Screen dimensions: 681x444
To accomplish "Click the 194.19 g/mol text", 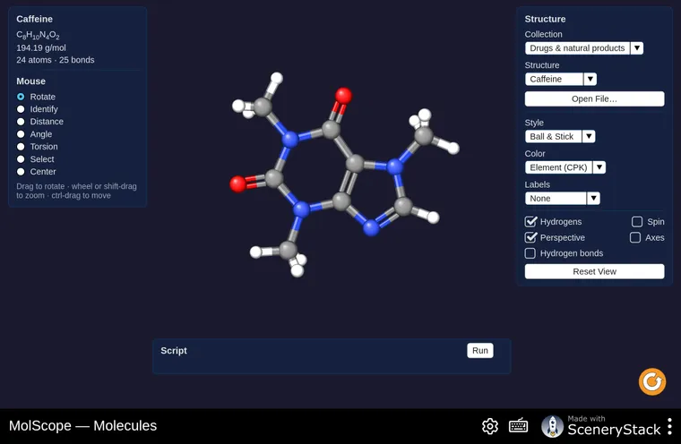I will coord(41,47).
